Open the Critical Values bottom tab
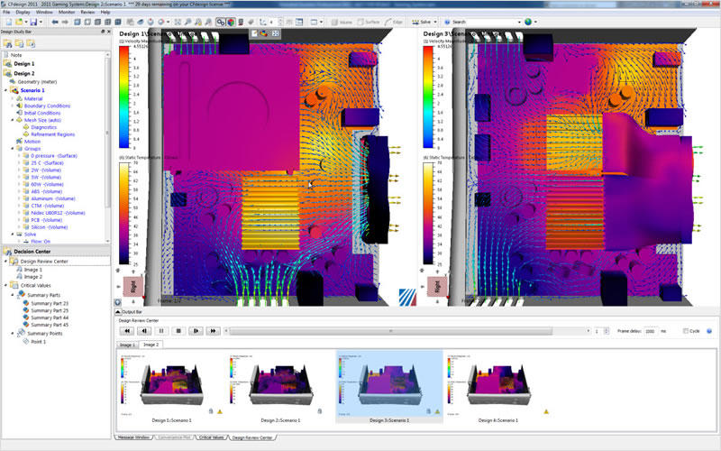 click(206, 437)
